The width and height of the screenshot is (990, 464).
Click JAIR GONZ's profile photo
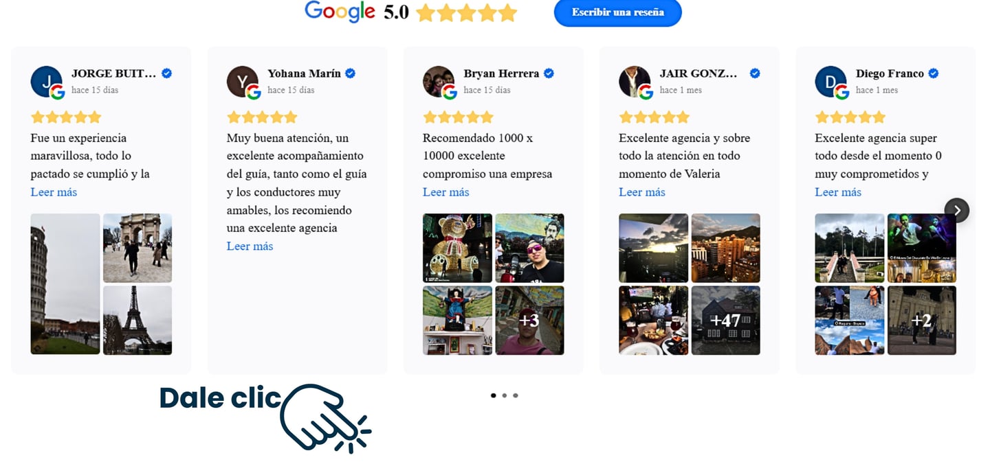click(x=635, y=82)
